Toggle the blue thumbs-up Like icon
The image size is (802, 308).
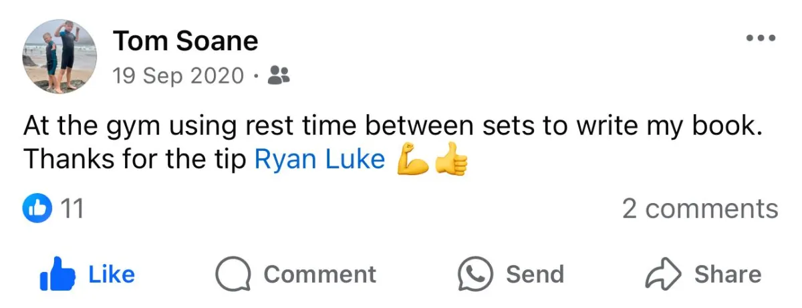[x=57, y=274]
